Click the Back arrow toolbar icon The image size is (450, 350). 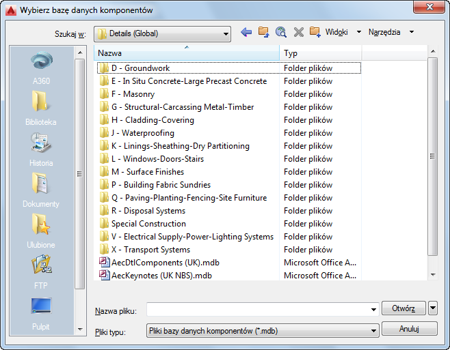click(246, 32)
